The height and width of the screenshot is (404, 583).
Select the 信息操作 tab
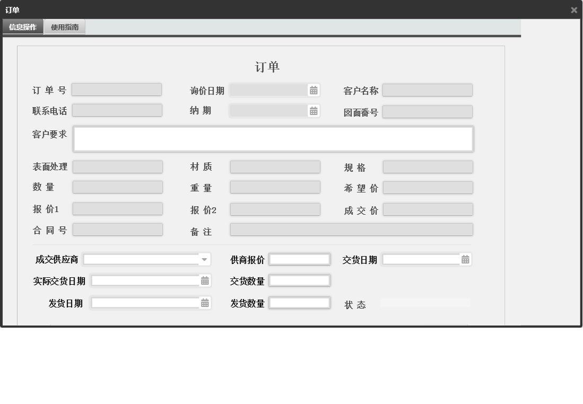[x=22, y=27]
